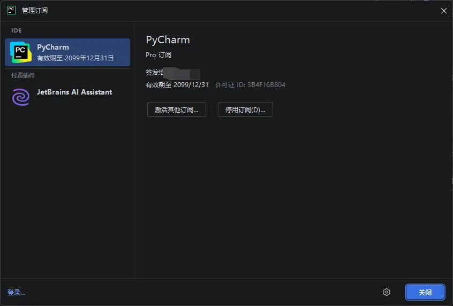Click the 管理订阅 window title
Image resolution: width=453 pixels, height=306 pixels.
pyautogui.click(x=35, y=11)
